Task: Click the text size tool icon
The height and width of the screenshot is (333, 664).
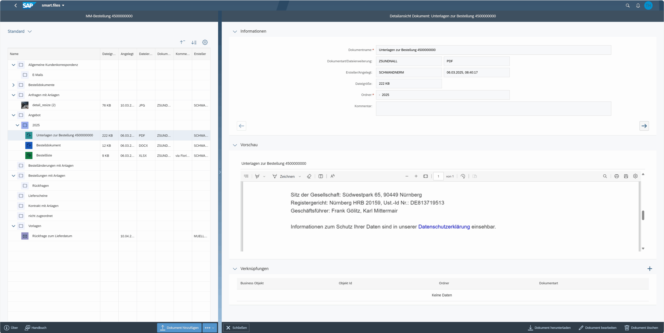Action: pyautogui.click(x=333, y=176)
